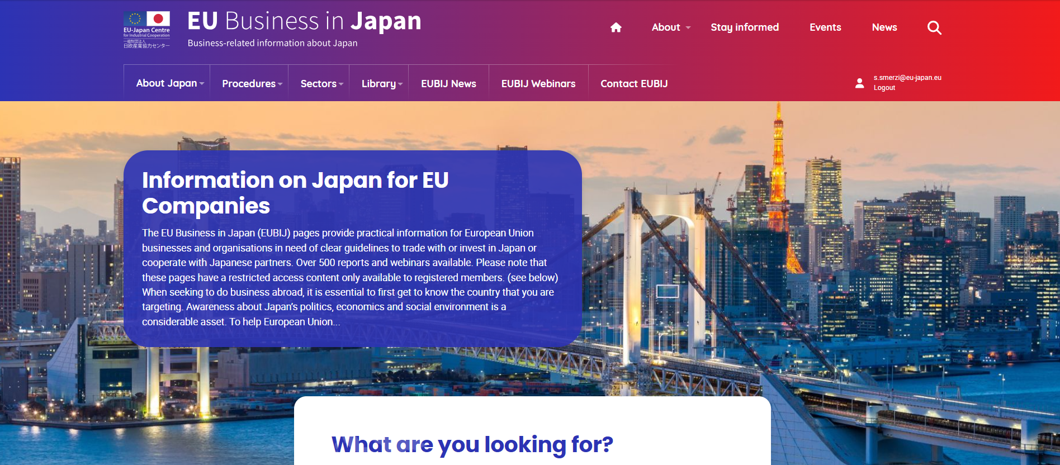
Task: Click the s.smerzi@eu-japan.eu account email
Action: tap(907, 78)
